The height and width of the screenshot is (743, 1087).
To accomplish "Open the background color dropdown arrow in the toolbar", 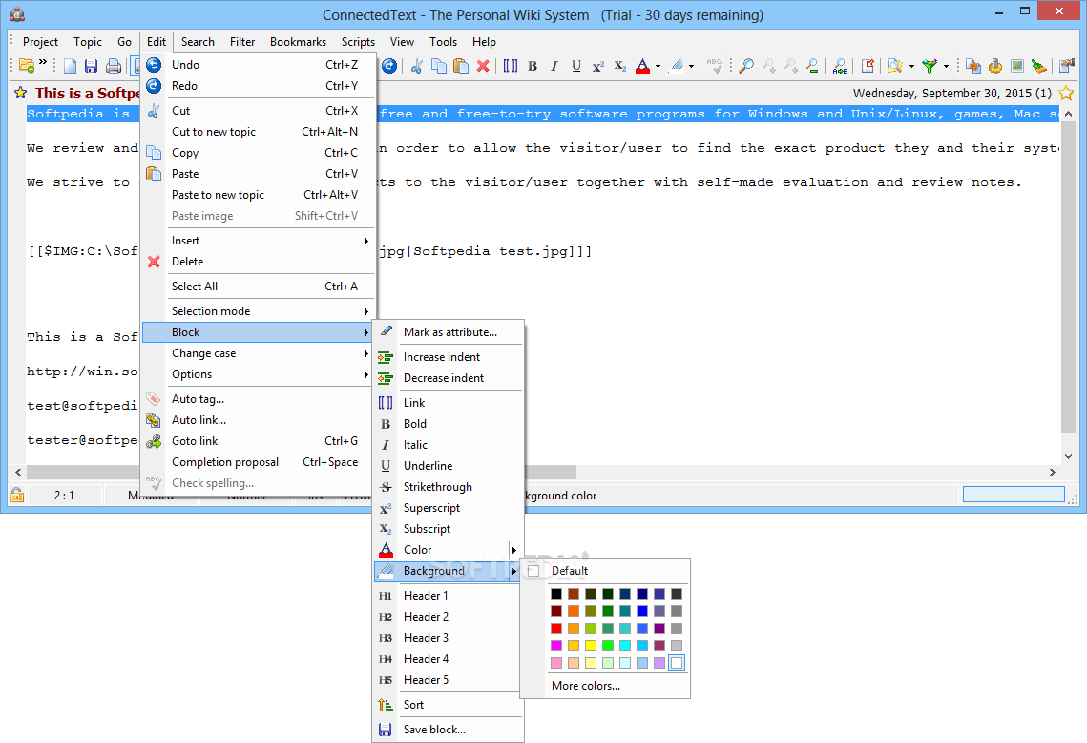I will (691, 67).
